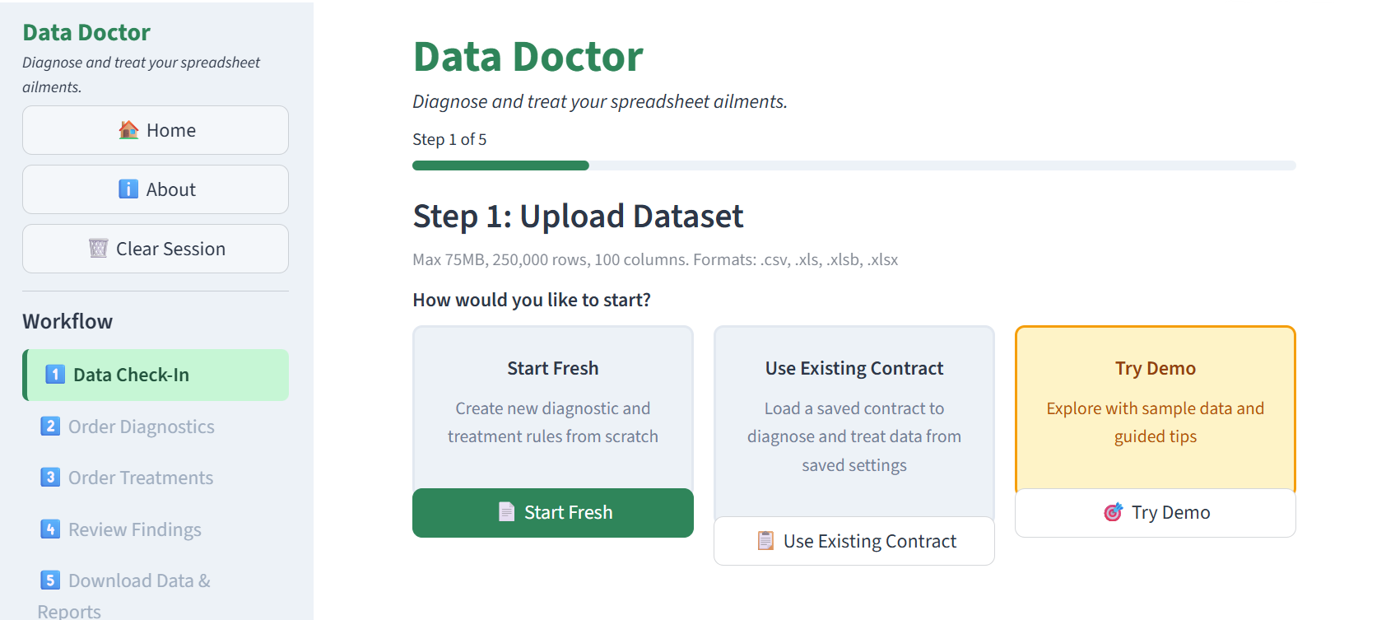Click the document icon inside Start Fresh button
Image resolution: width=1386 pixels, height=620 pixels.
point(505,511)
